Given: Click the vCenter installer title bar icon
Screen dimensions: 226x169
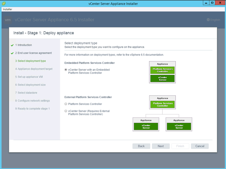Looking at the screenshot, I should point(4,4).
